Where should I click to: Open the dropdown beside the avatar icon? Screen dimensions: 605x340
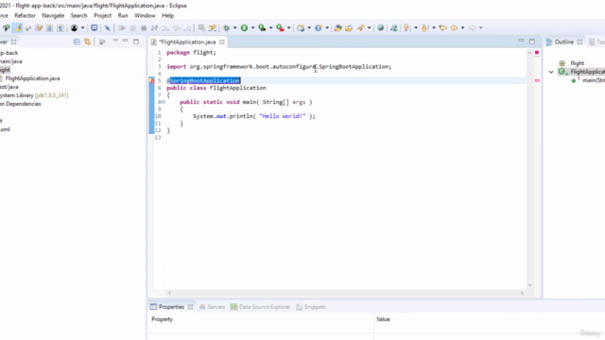pyautogui.click(x=82, y=27)
